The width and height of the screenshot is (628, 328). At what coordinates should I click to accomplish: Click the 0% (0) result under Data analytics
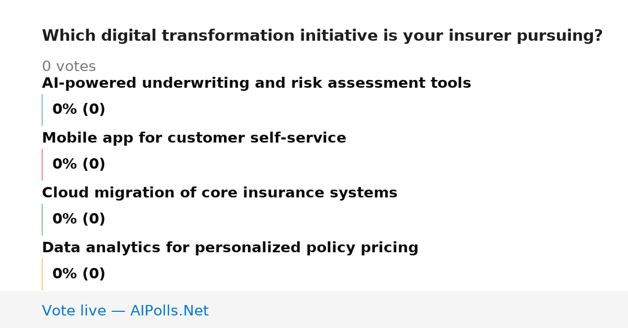tap(79, 274)
